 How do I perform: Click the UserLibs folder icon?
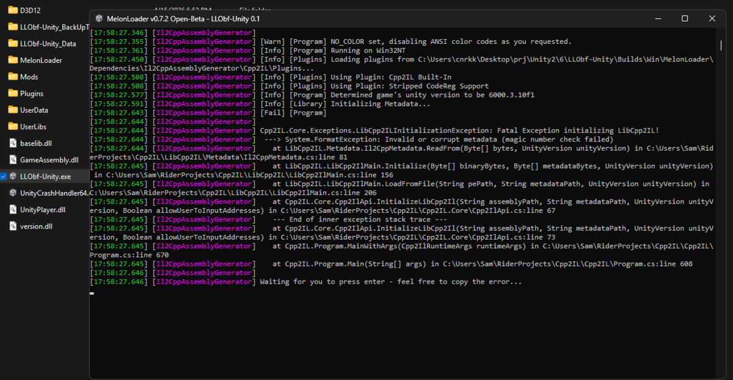(13, 126)
